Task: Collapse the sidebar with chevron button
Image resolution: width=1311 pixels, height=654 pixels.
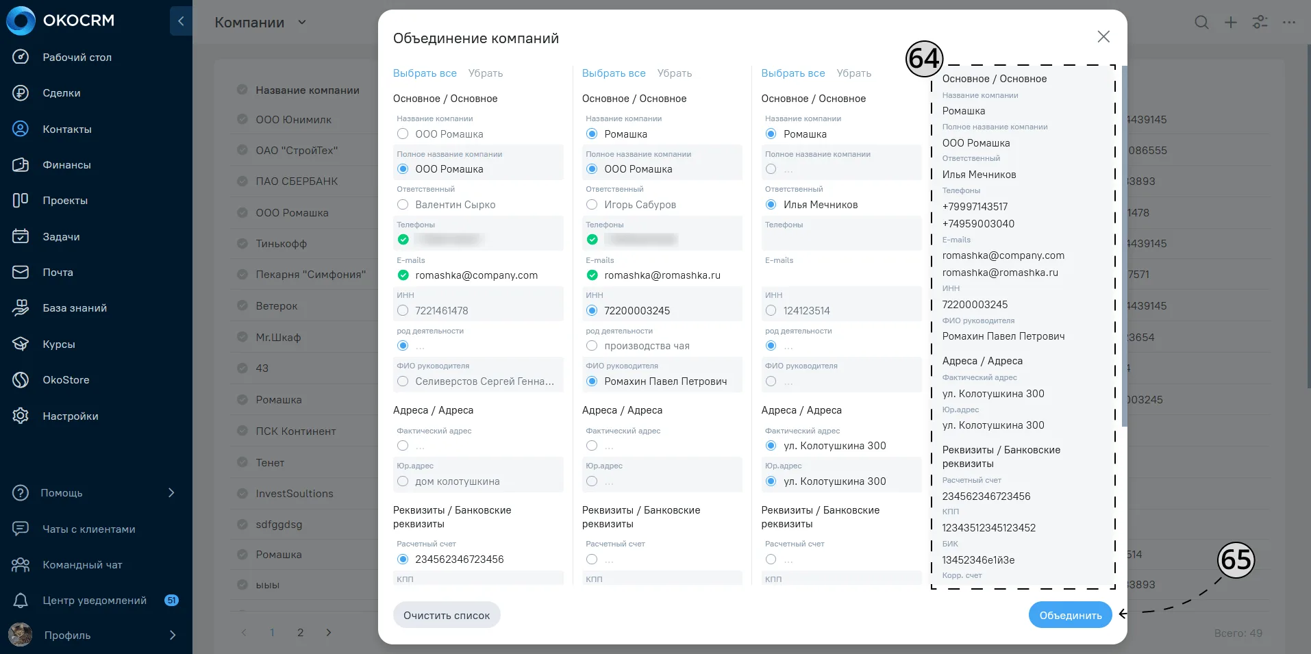Action: click(x=181, y=21)
